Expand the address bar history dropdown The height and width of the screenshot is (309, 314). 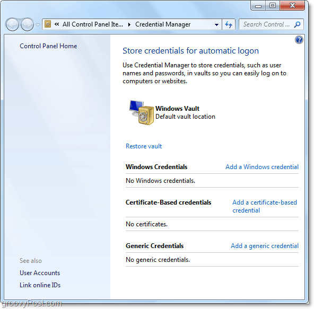[x=216, y=24]
